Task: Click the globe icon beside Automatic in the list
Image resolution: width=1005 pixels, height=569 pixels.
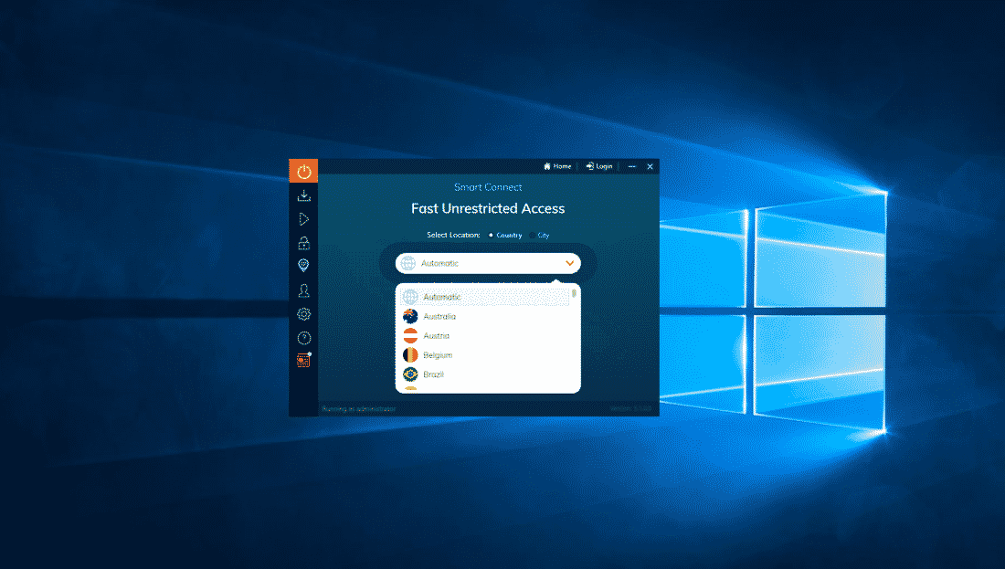Action: 410,297
